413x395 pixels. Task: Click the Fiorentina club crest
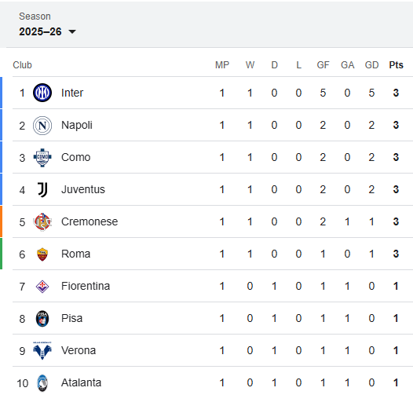coord(42,287)
